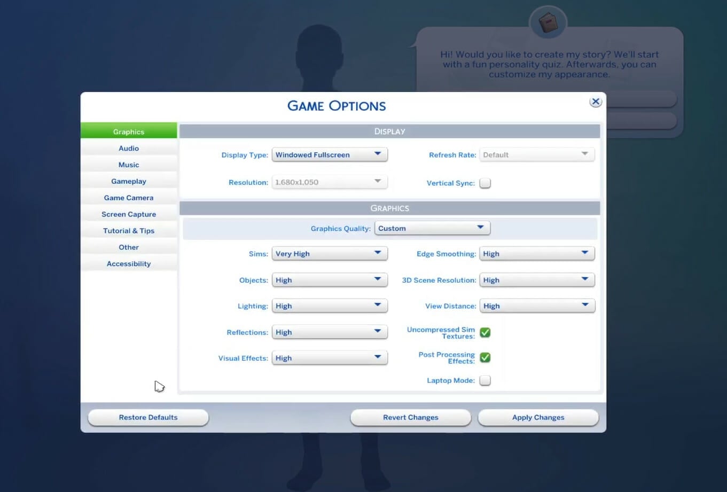Enable Vertical Sync

[x=485, y=183]
